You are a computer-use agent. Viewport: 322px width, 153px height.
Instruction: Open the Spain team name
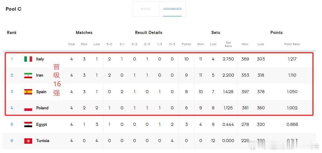pyautogui.click(x=41, y=92)
